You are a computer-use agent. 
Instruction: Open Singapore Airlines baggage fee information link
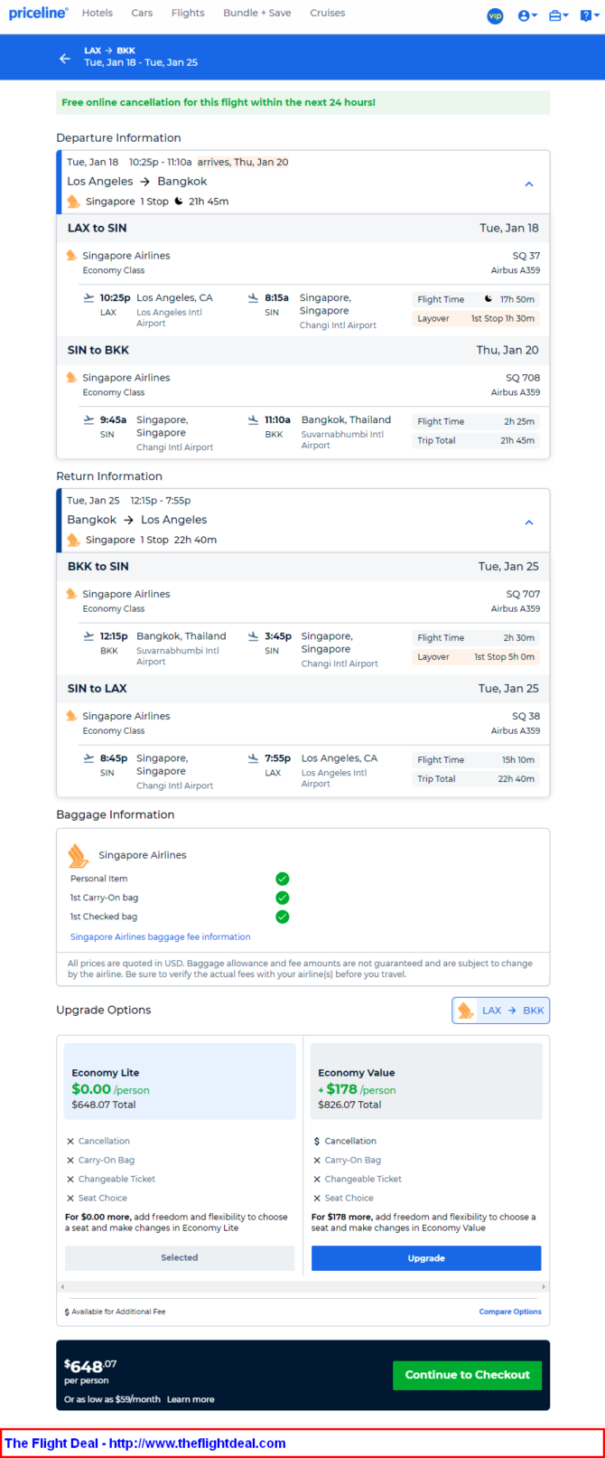click(161, 936)
